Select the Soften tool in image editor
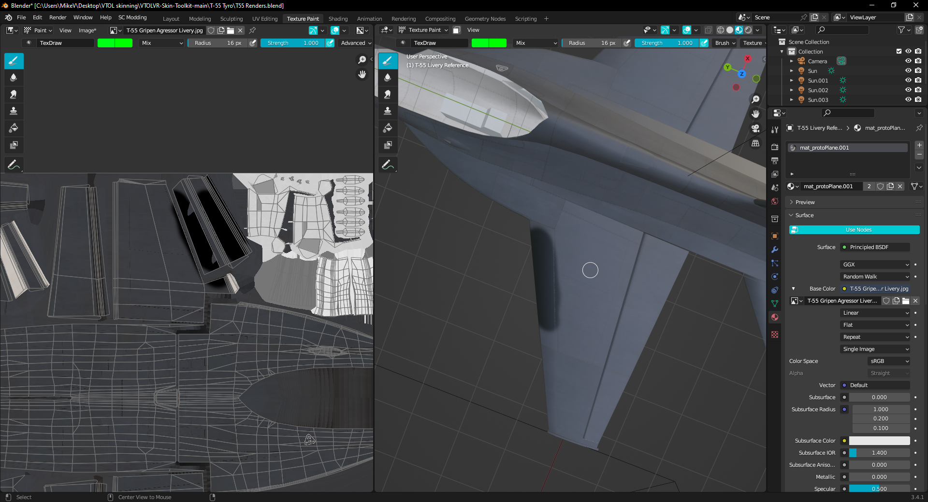This screenshot has width=928, height=502. 14,78
